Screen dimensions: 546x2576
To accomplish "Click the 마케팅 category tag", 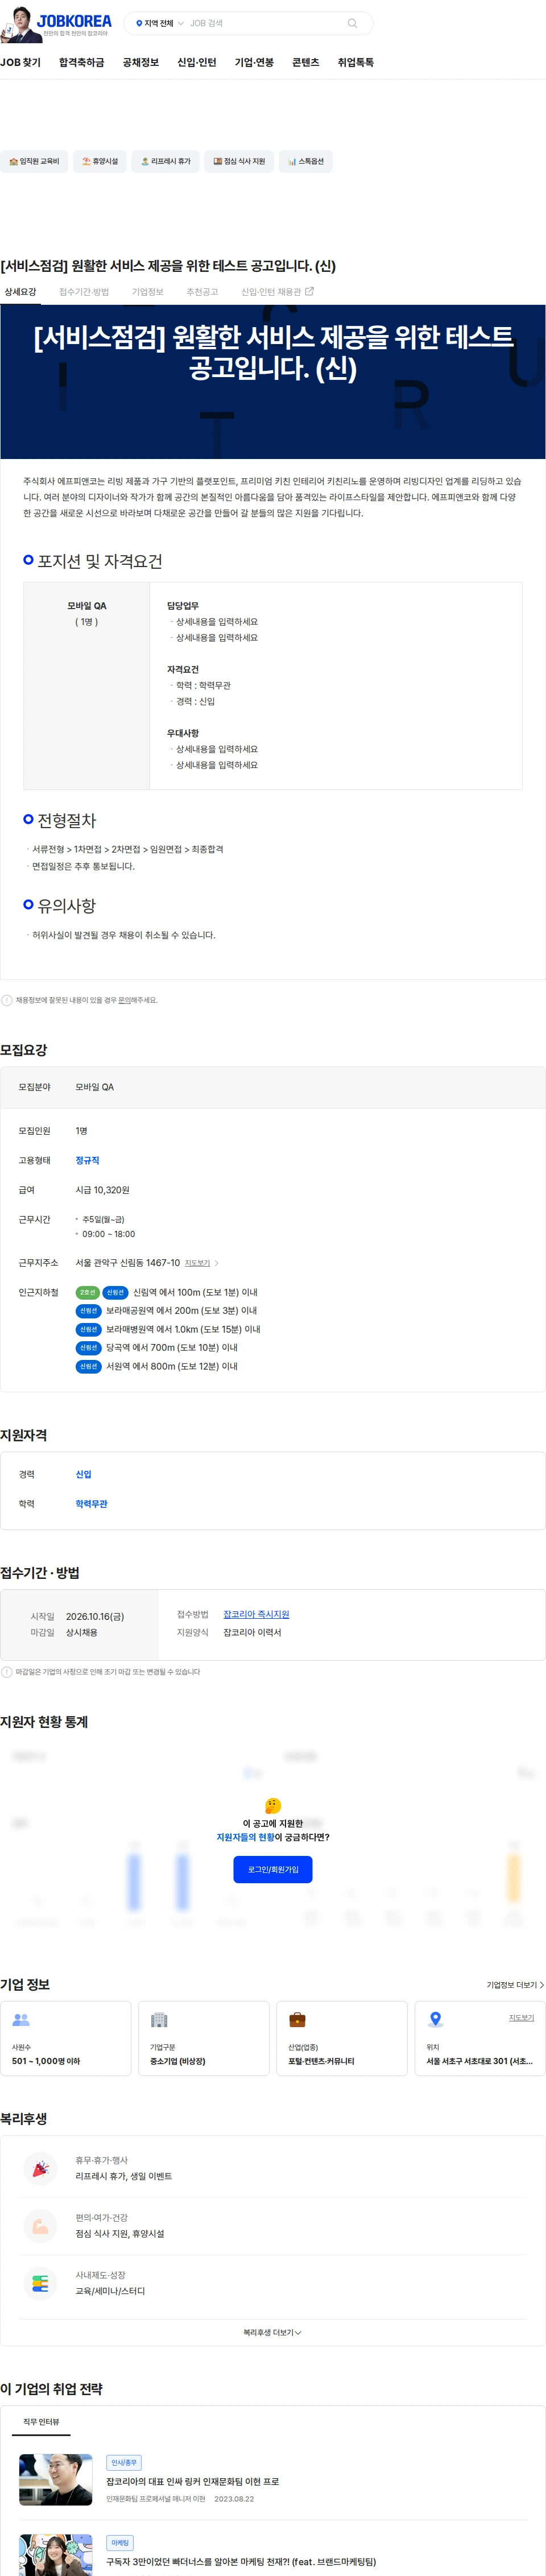I will coord(120,2543).
